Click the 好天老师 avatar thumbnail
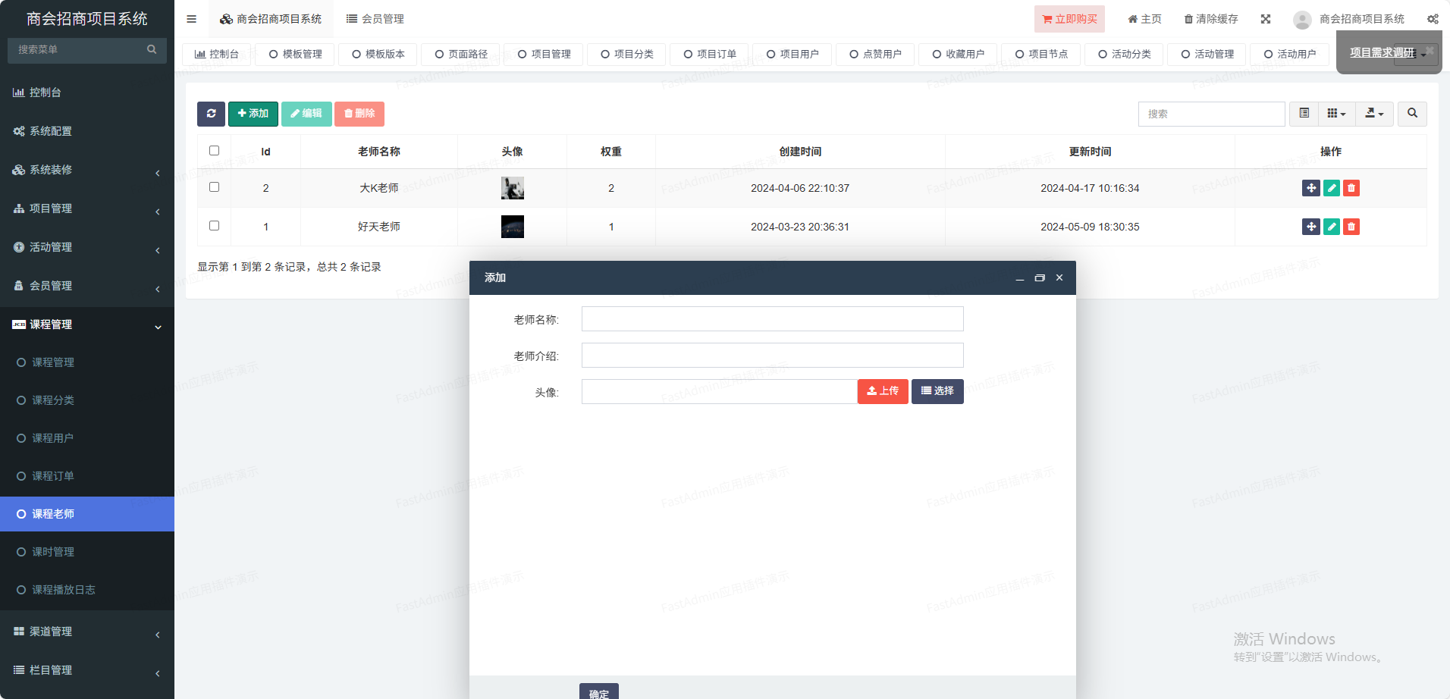 pyautogui.click(x=513, y=227)
